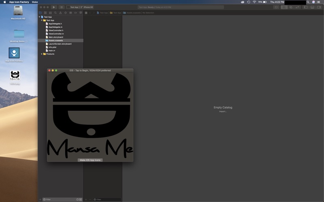Open Siri from the menu bar
The height and width of the screenshot is (202, 324).
[313, 2]
